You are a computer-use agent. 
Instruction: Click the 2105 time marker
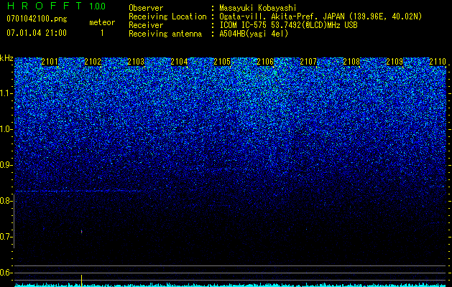222,62
